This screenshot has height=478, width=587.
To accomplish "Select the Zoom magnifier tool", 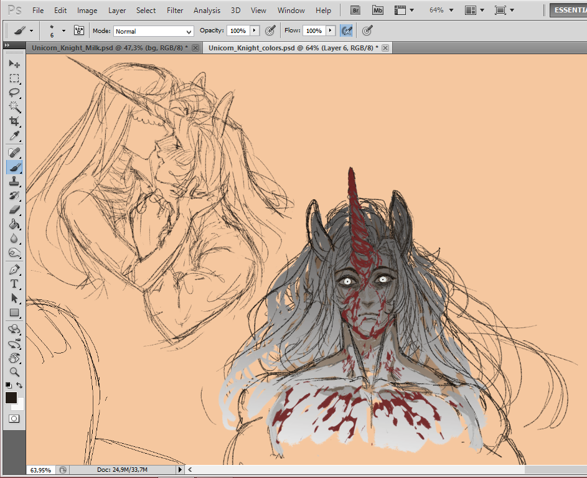I will (14, 372).
